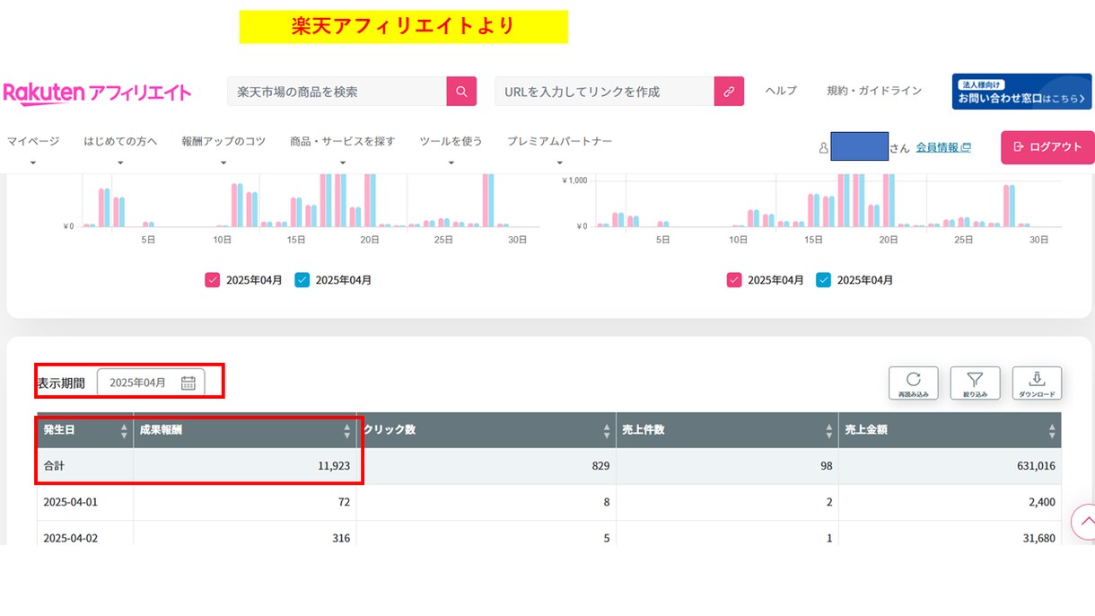Open the ヘルプ link

pyautogui.click(x=781, y=91)
